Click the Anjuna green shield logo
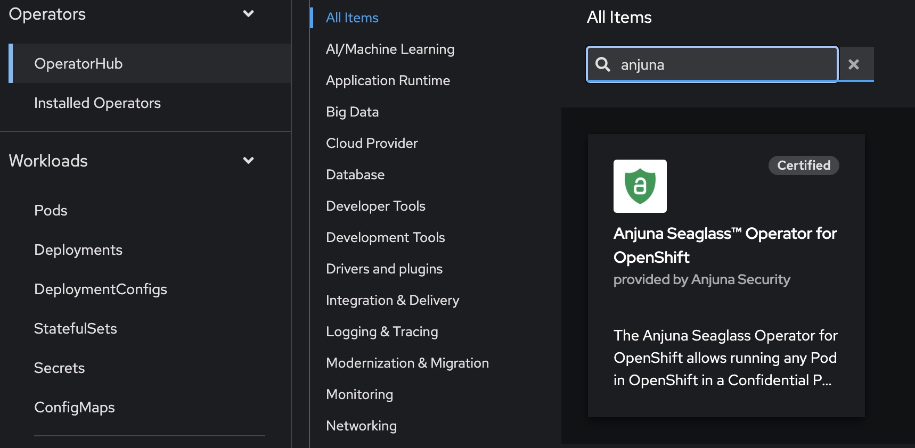Screen dimensions: 915x448 tap(640, 186)
